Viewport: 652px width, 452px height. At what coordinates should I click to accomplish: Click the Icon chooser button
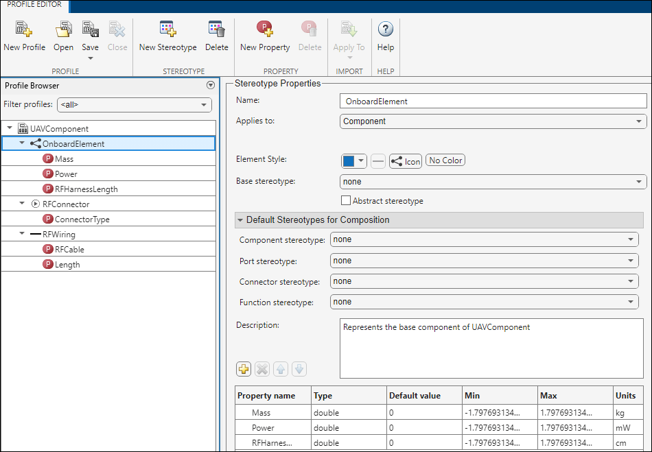click(406, 161)
